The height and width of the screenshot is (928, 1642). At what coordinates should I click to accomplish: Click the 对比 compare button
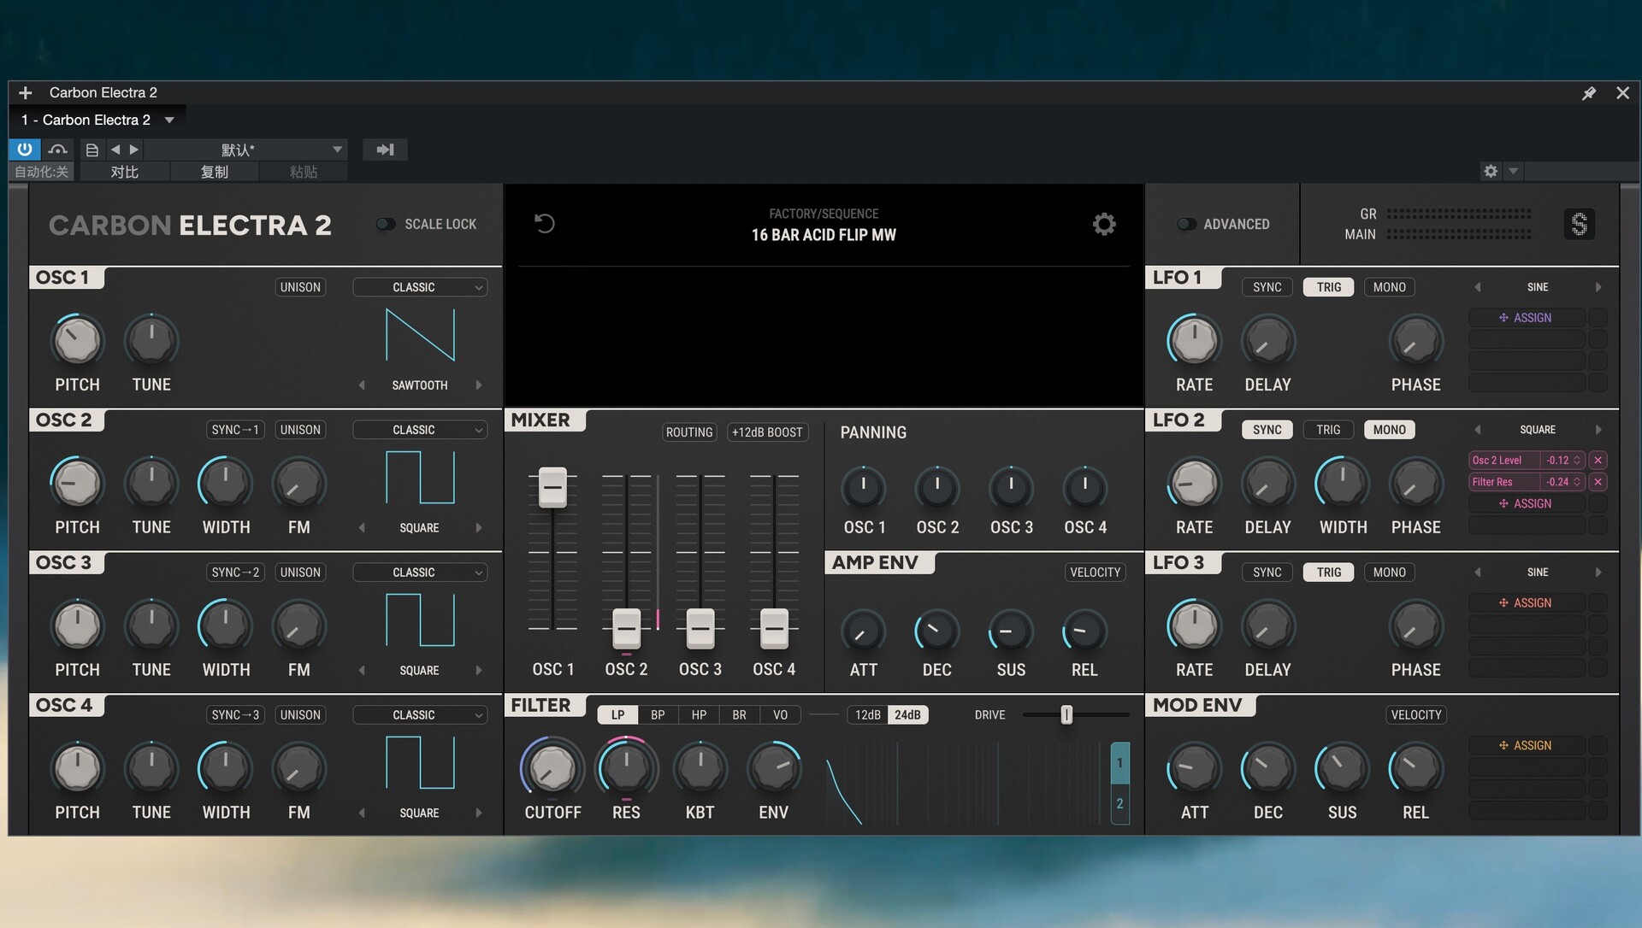pos(124,172)
